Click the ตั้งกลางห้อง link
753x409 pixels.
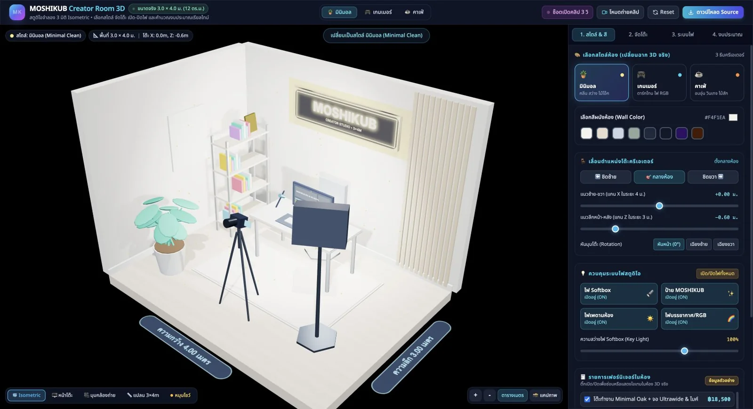726,161
